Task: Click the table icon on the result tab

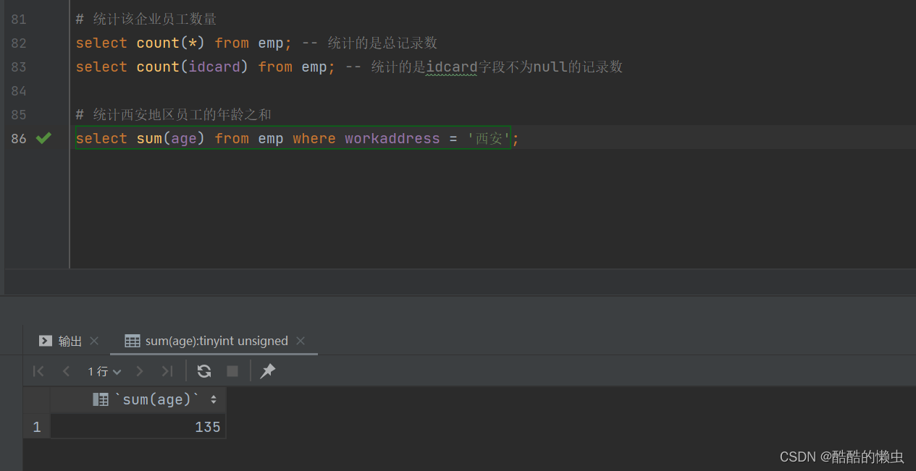Action: pyautogui.click(x=133, y=341)
